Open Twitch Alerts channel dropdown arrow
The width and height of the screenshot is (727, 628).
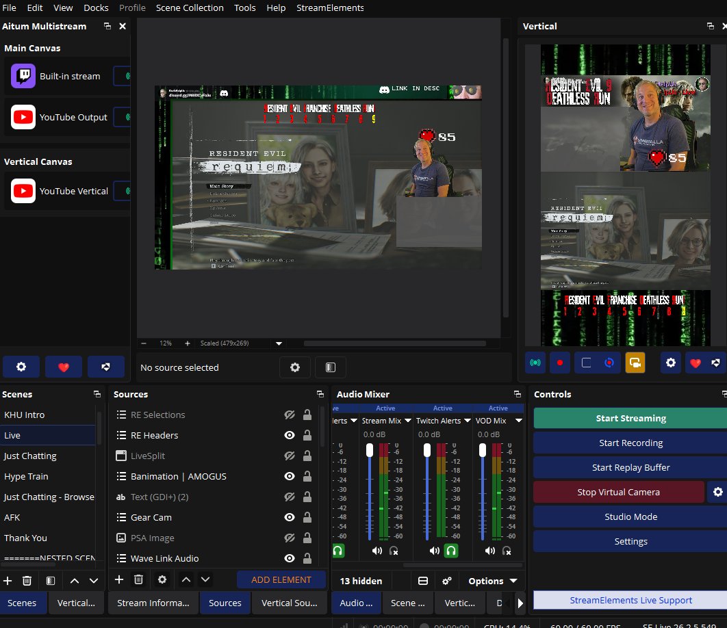[468, 420]
